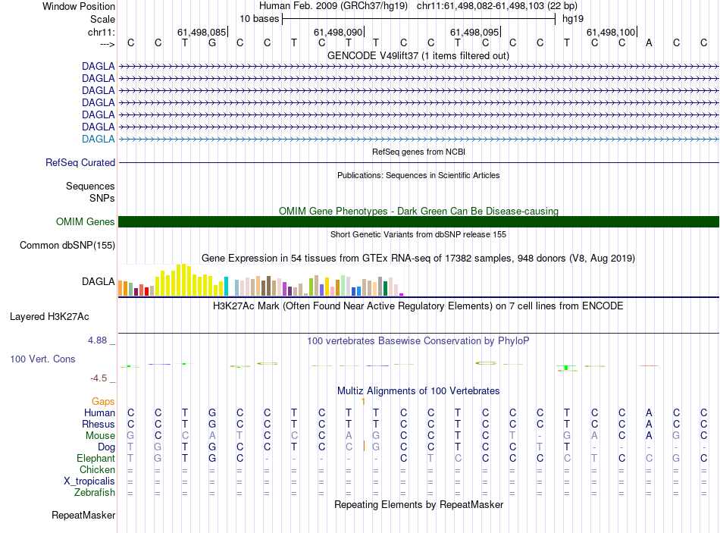The height and width of the screenshot is (533, 720).
Task: Open Common dbSNP(155) track settings
Action: pos(67,246)
